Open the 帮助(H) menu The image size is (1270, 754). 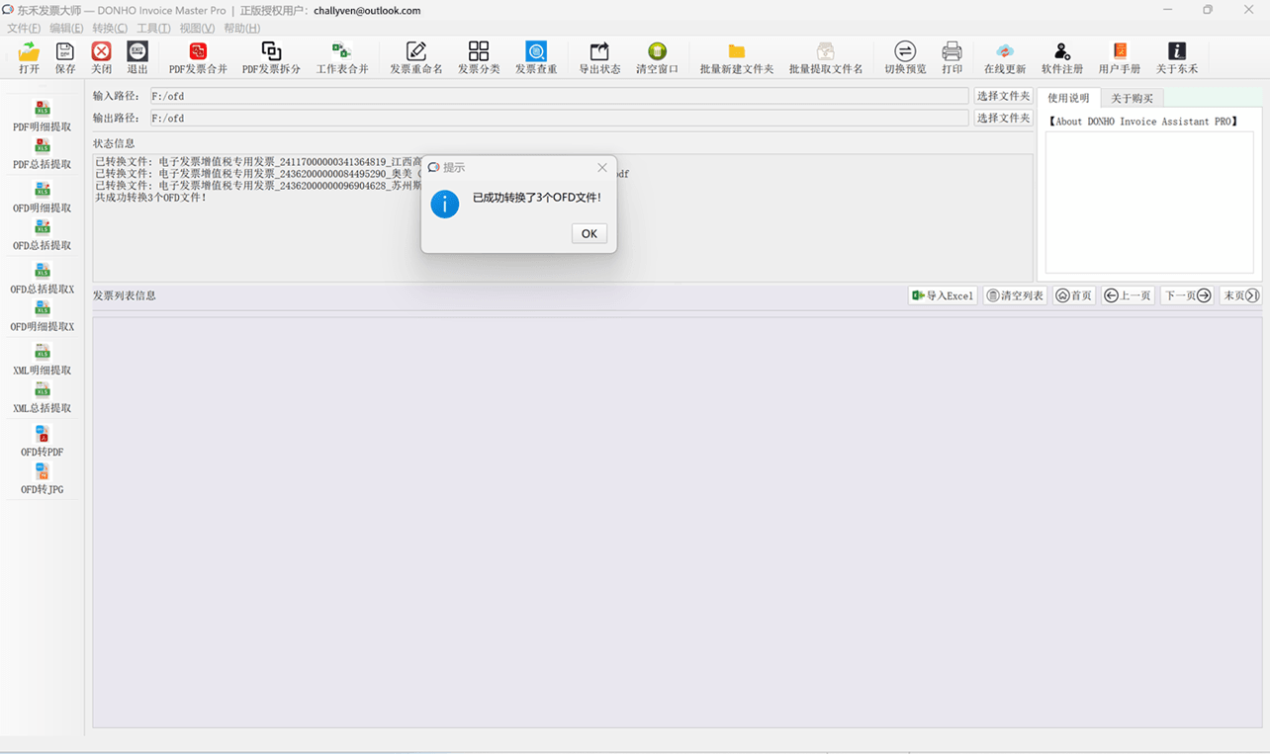click(241, 28)
